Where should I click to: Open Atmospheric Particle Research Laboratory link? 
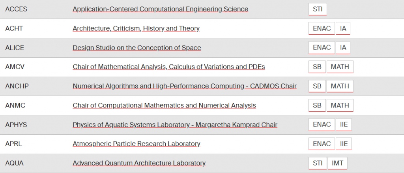tap(137, 144)
